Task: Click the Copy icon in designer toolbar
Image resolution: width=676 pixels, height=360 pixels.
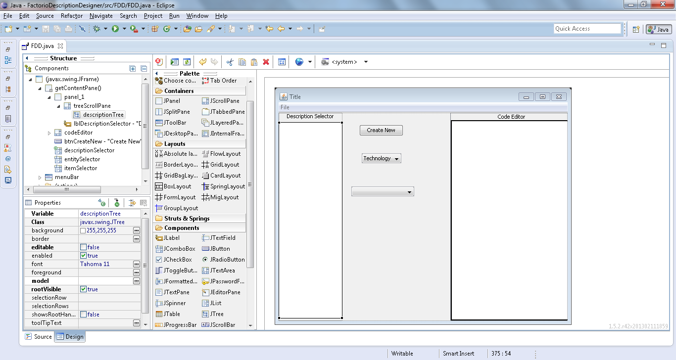Action: [242, 62]
